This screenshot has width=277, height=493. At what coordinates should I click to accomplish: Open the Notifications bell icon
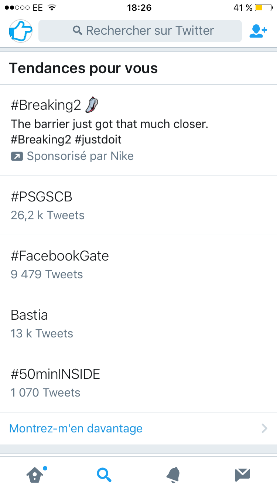(x=173, y=475)
